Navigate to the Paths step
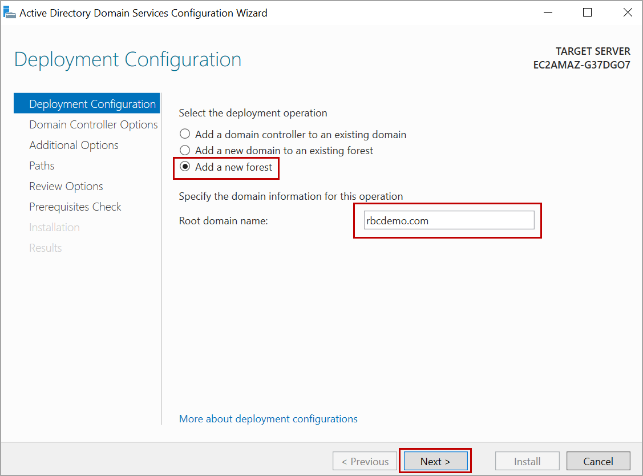This screenshot has height=476, width=643. tap(42, 166)
